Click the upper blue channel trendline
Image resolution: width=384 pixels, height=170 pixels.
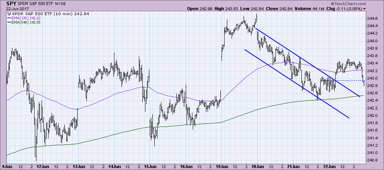pos(308,62)
